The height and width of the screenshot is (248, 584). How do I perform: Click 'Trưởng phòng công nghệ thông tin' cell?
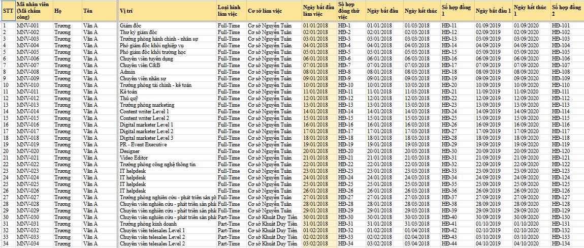click(168, 165)
